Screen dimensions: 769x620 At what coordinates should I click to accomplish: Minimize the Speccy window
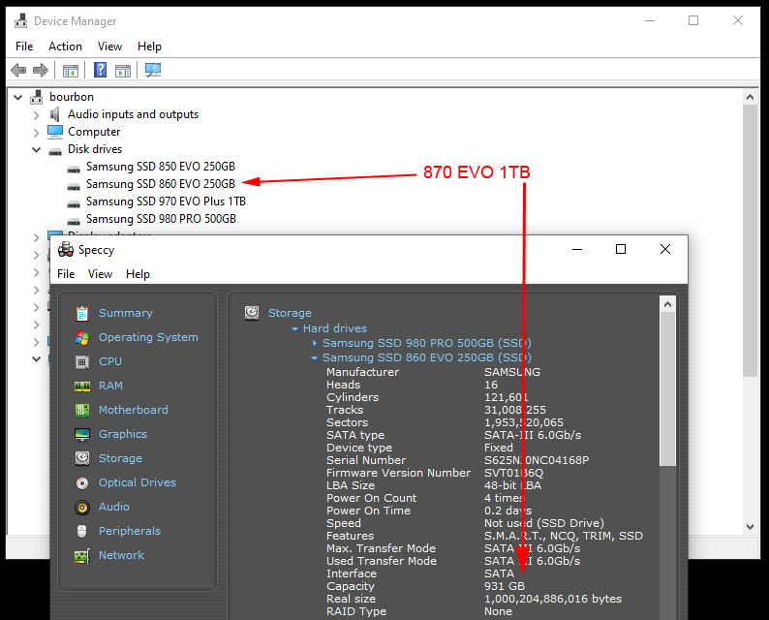tap(577, 249)
